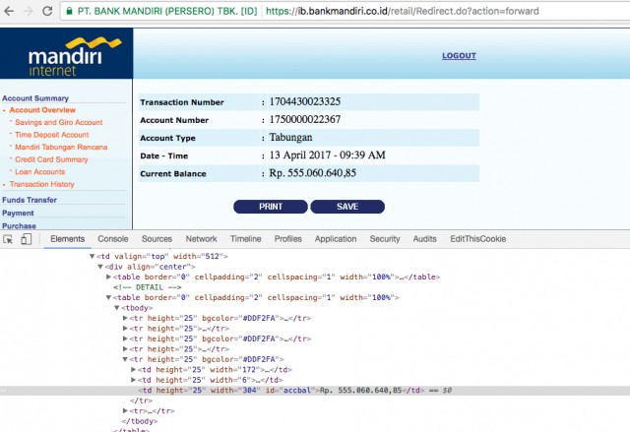
Task: Collapse the td valign top node
Action: pyautogui.click(x=92, y=256)
